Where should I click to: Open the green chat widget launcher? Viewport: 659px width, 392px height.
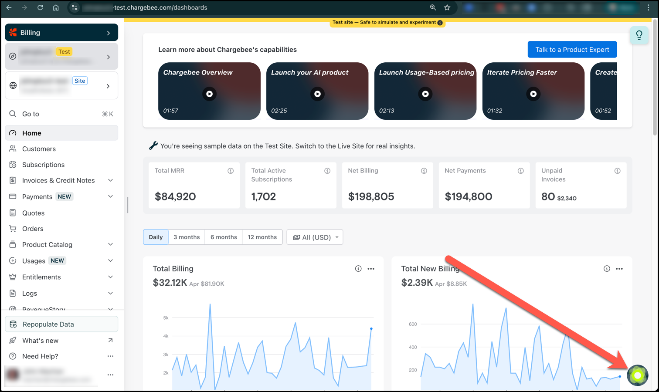(x=638, y=375)
